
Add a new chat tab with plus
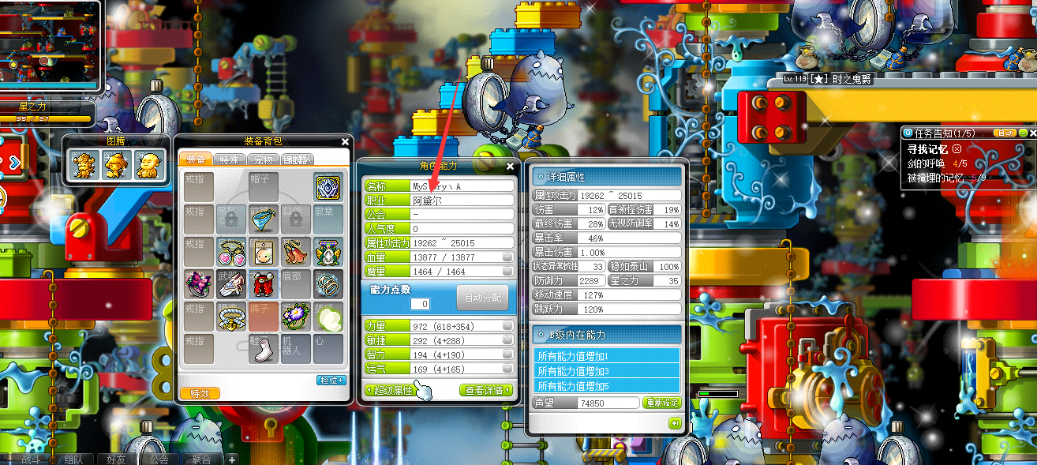click(x=232, y=459)
